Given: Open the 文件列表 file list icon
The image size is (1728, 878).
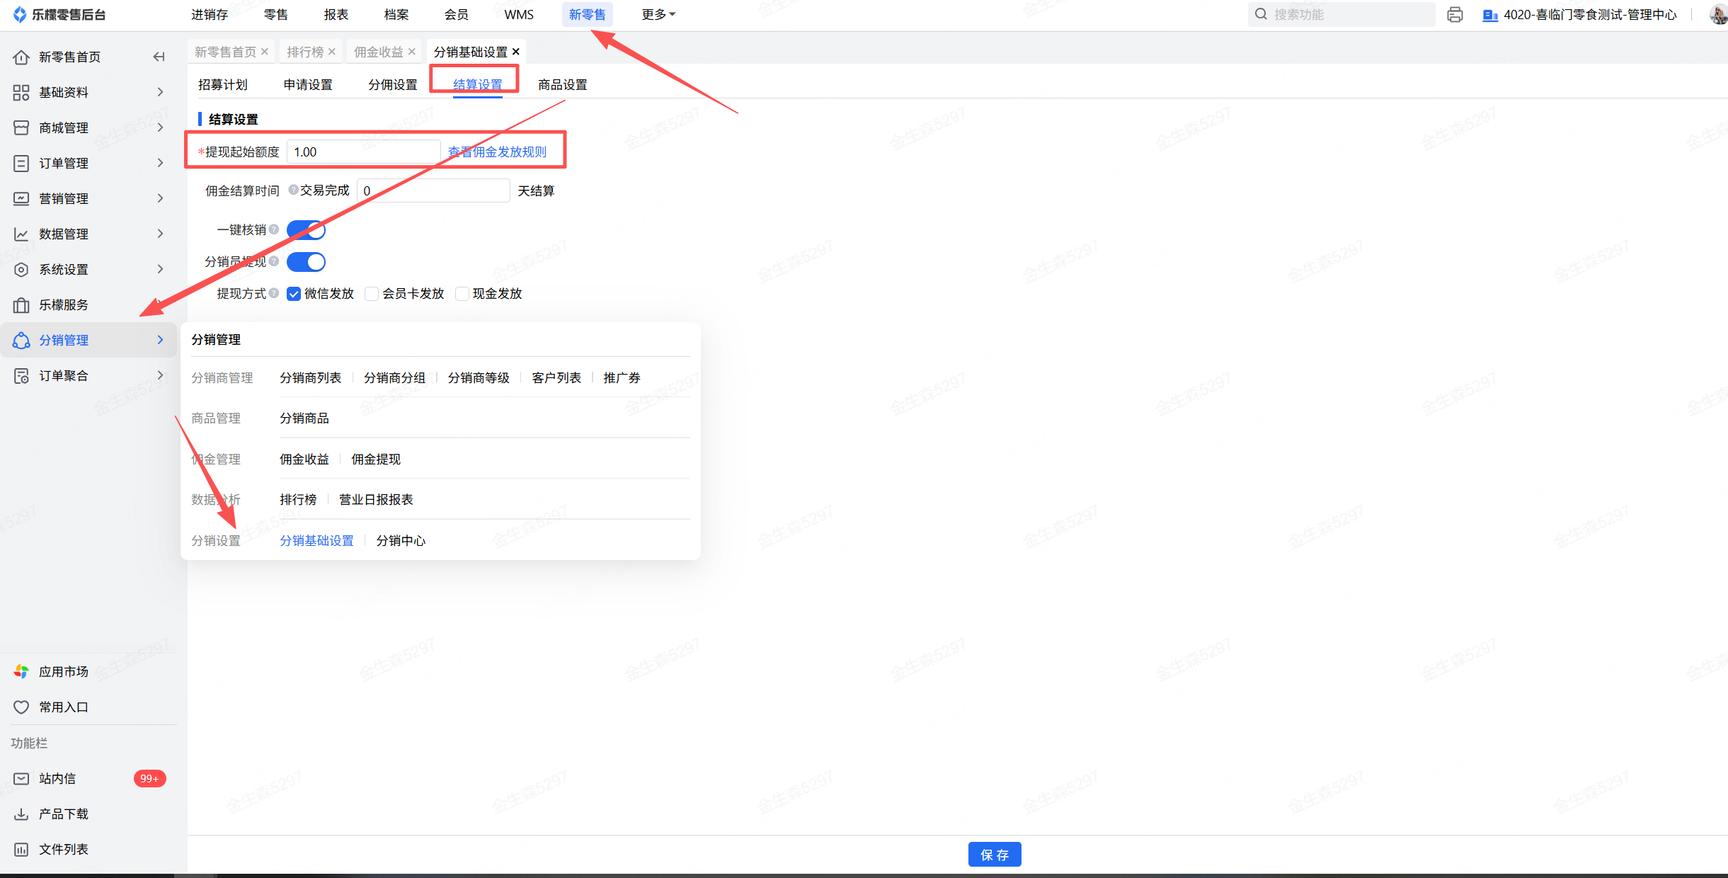Looking at the screenshot, I should (21, 849).
